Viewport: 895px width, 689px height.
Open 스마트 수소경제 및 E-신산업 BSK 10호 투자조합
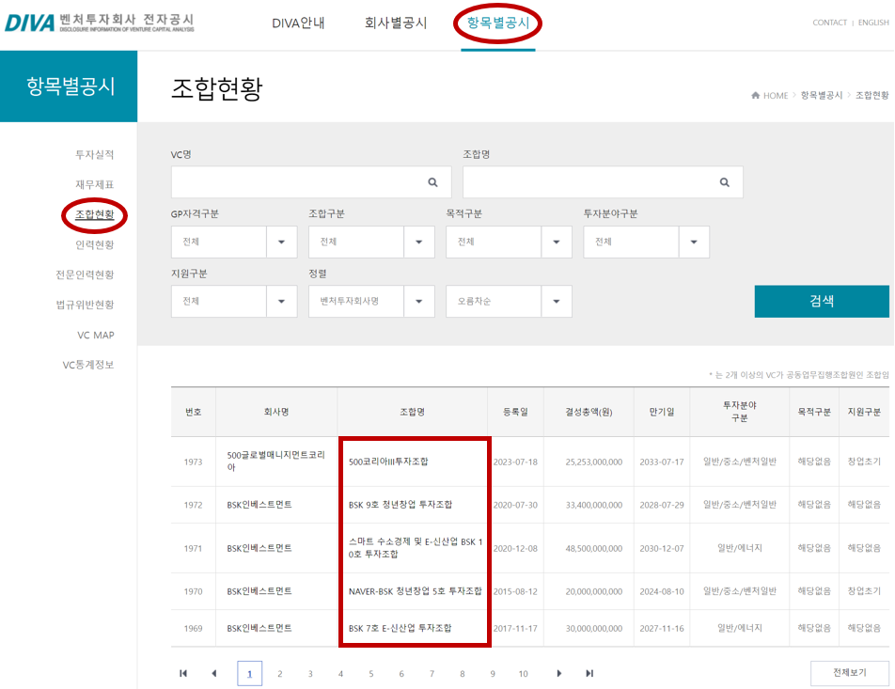(x=416, y=548)
